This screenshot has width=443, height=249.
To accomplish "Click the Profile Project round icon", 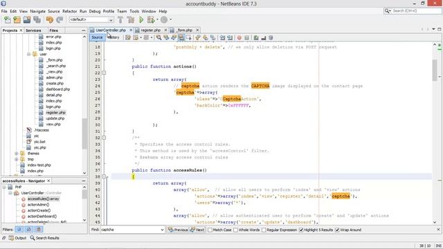I will pyautogui.click(x=164, y=19).
